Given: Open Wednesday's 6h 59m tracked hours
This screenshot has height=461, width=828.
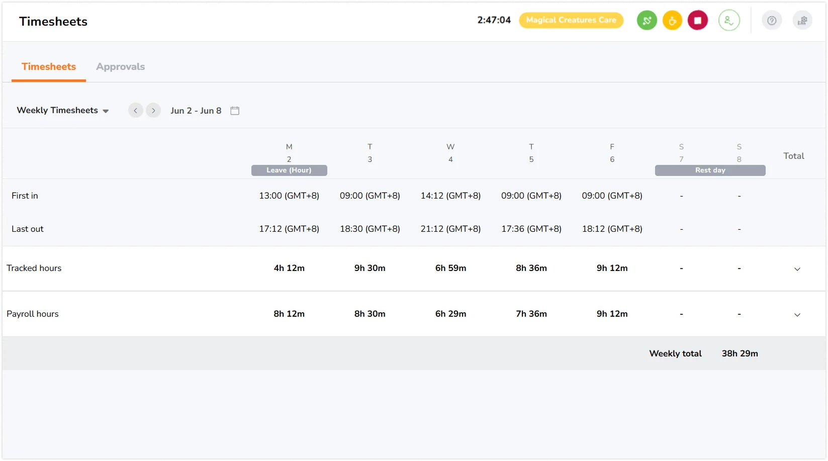Looking at the screenshot, I should click(450, 268).
